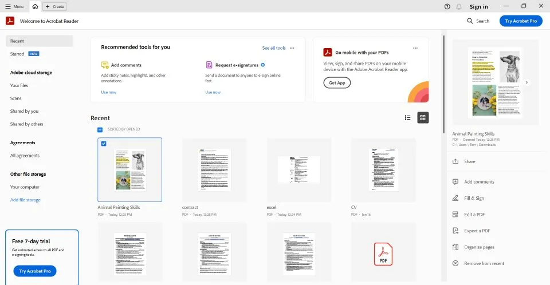Image resolution: width=550 pixels, height=285 pixels.
Task: Open Starred in the sidebar
Action: coord(17,54)
